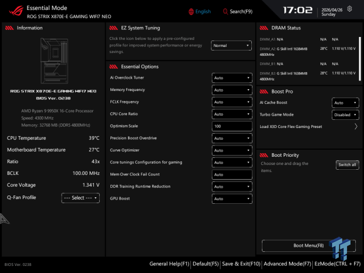The image size is (364, 273).
Task: Click the Mem Over Clock Fail Count field
Action: point(232,174)
